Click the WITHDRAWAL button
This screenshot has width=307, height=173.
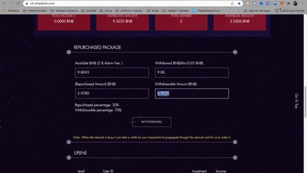coord(152,122)
